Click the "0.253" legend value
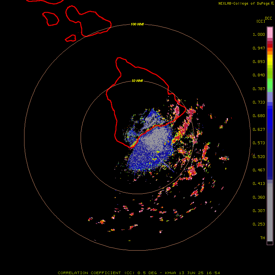275x275 pixels. 259,224
